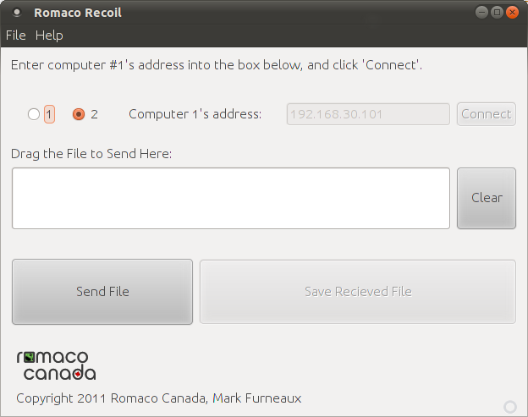Screen dimensions: 528x417
Task: Open the Help menu
Action: tap(49, 36)
